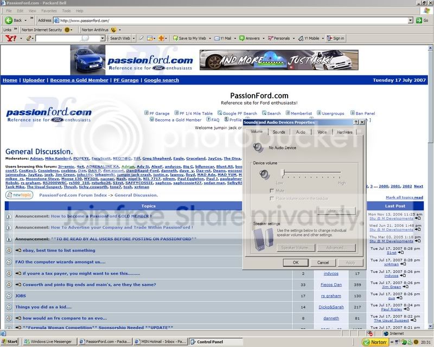The width and height of the screenshot is (434, 347).
Task: Open page 2681 pagination link
Action: [x=395, y=186]
